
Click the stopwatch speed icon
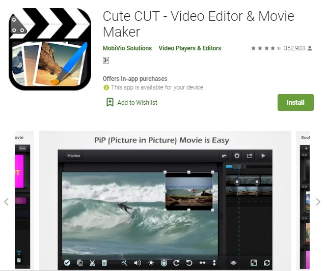pos(164,263)
